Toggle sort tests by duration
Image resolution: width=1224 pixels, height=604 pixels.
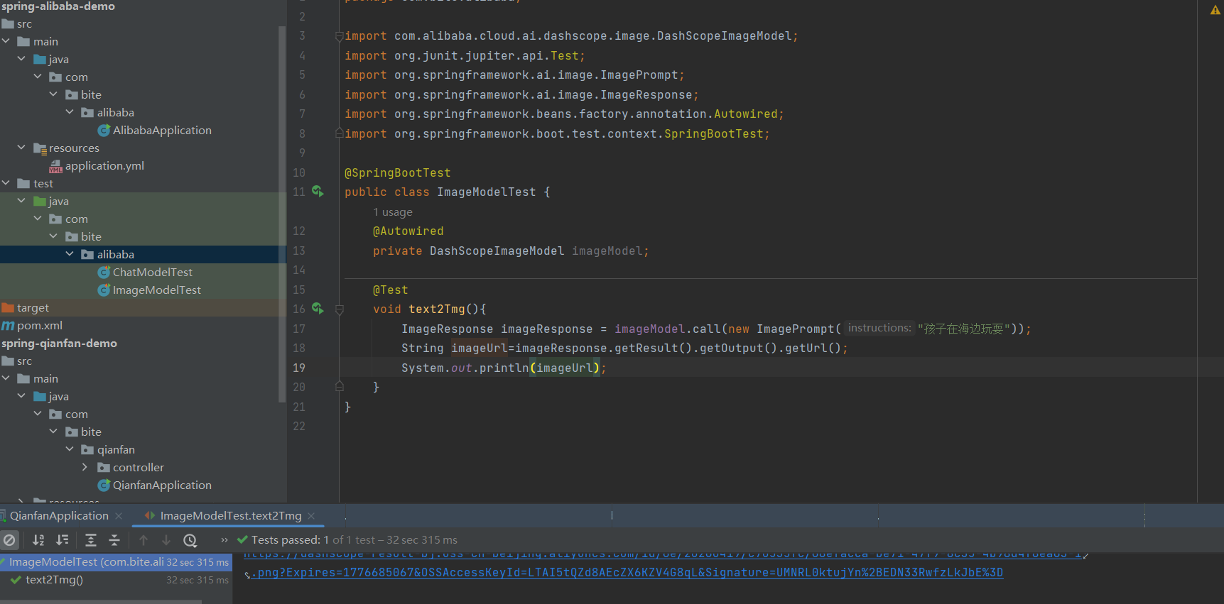click(x=63, y=540)
